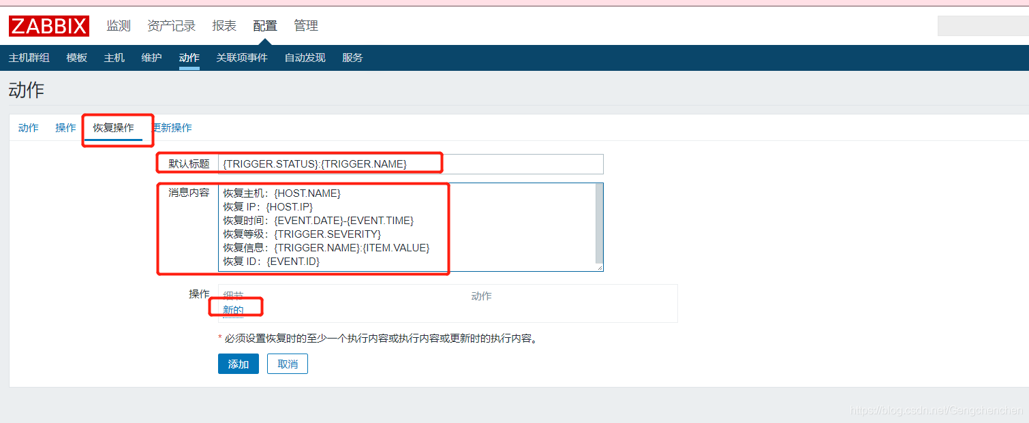Go to 主机群组 submenu
This screenshot has height=423, width=1029.
point(29,58)
